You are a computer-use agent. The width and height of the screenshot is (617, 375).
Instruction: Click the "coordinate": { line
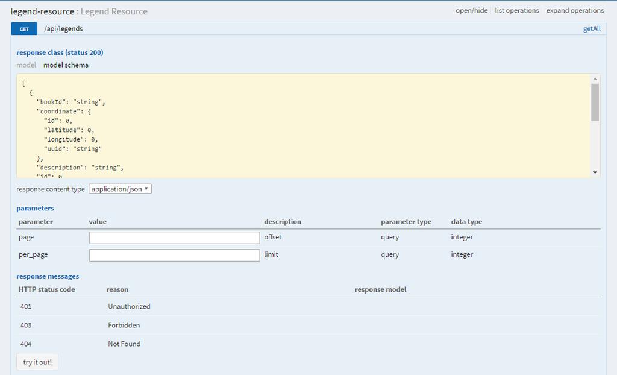point(64,112)
